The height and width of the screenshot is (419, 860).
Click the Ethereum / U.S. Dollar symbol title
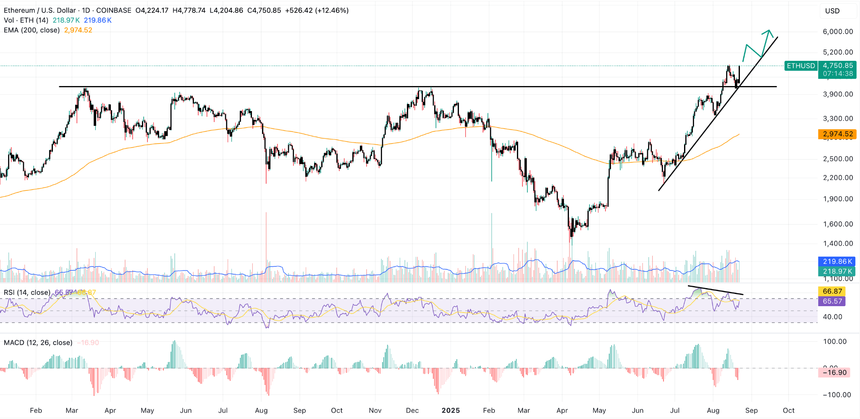pyautogui.click(x=40, y=10)
